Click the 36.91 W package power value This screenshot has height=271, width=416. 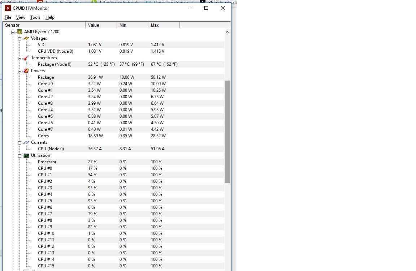[x=95, y=77]
